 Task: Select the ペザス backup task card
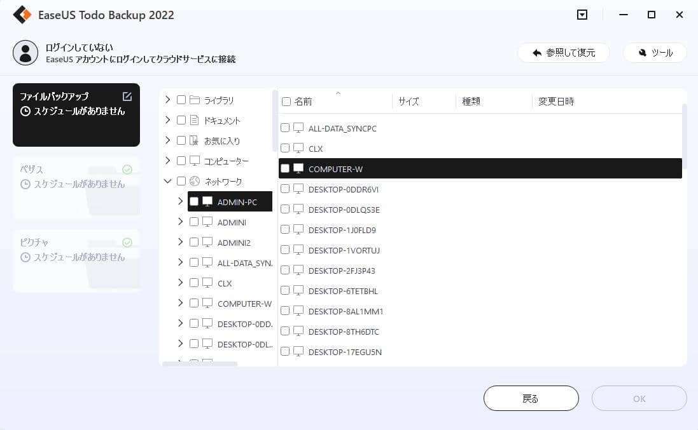pyautogui.click(x=76, y=187)
